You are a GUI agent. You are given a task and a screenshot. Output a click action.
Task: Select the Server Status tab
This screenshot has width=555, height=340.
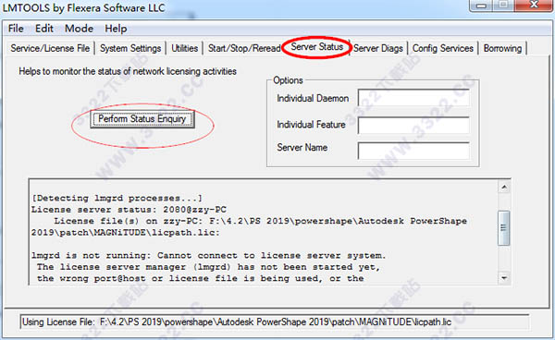pos(316,47)
